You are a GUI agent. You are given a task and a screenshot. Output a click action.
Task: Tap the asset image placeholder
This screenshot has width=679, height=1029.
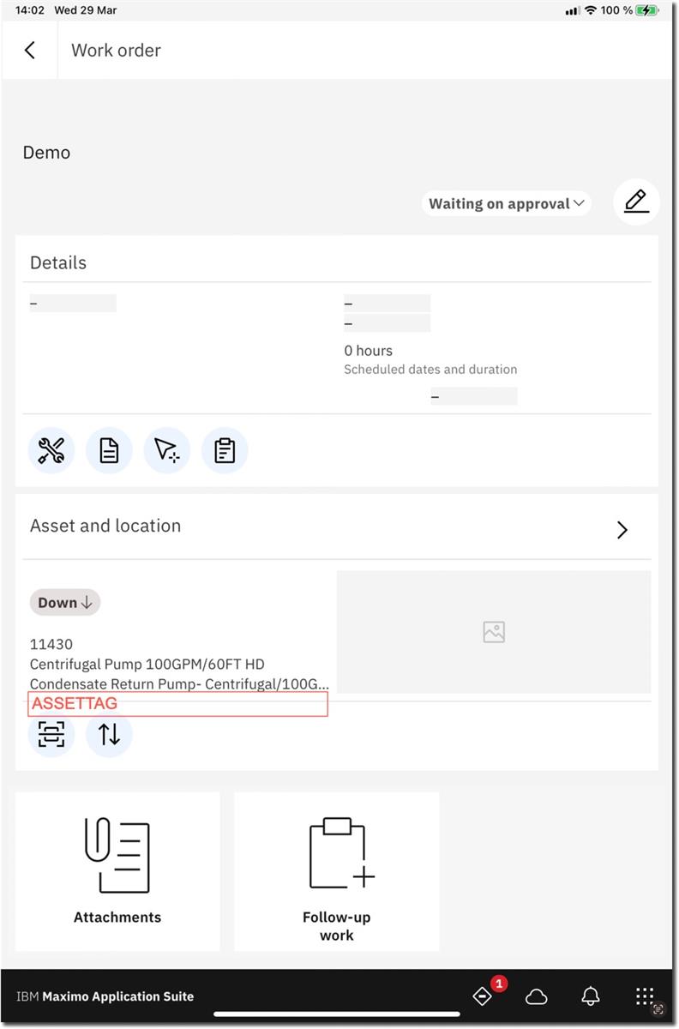click(x=494, y=633)
